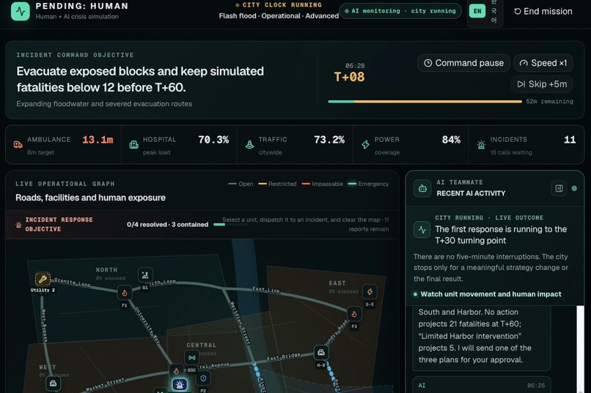End the mission

(543, 11)
